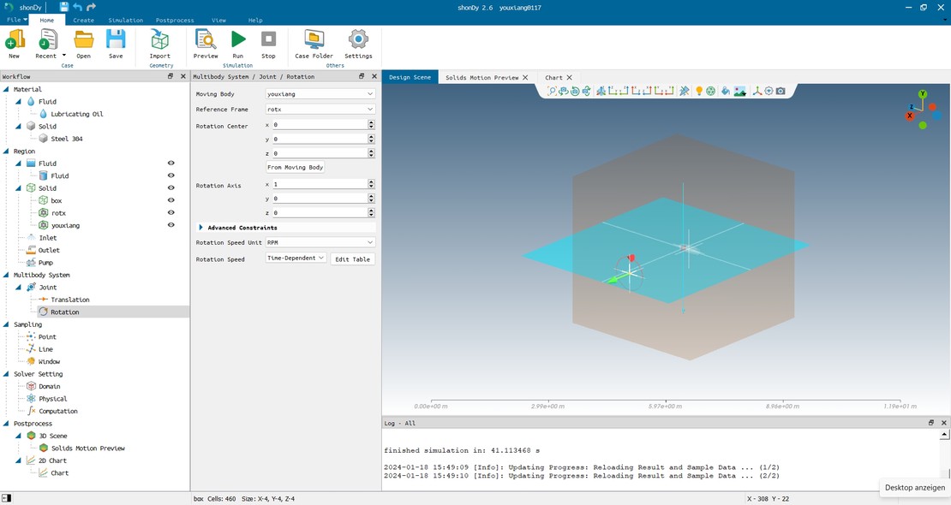Open the Solids Motion Preview tab

[481, 78]
